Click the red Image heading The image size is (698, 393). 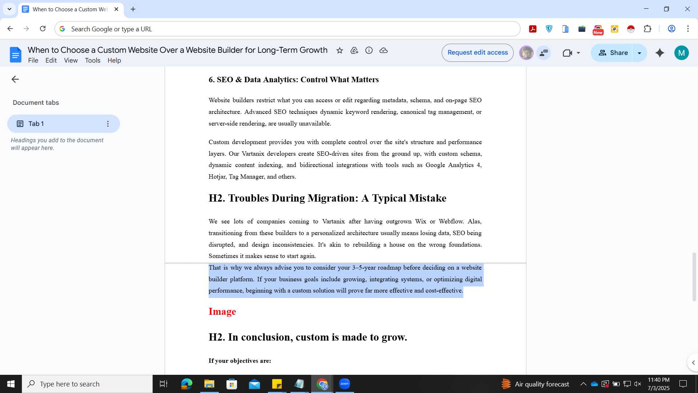(222, 311)
